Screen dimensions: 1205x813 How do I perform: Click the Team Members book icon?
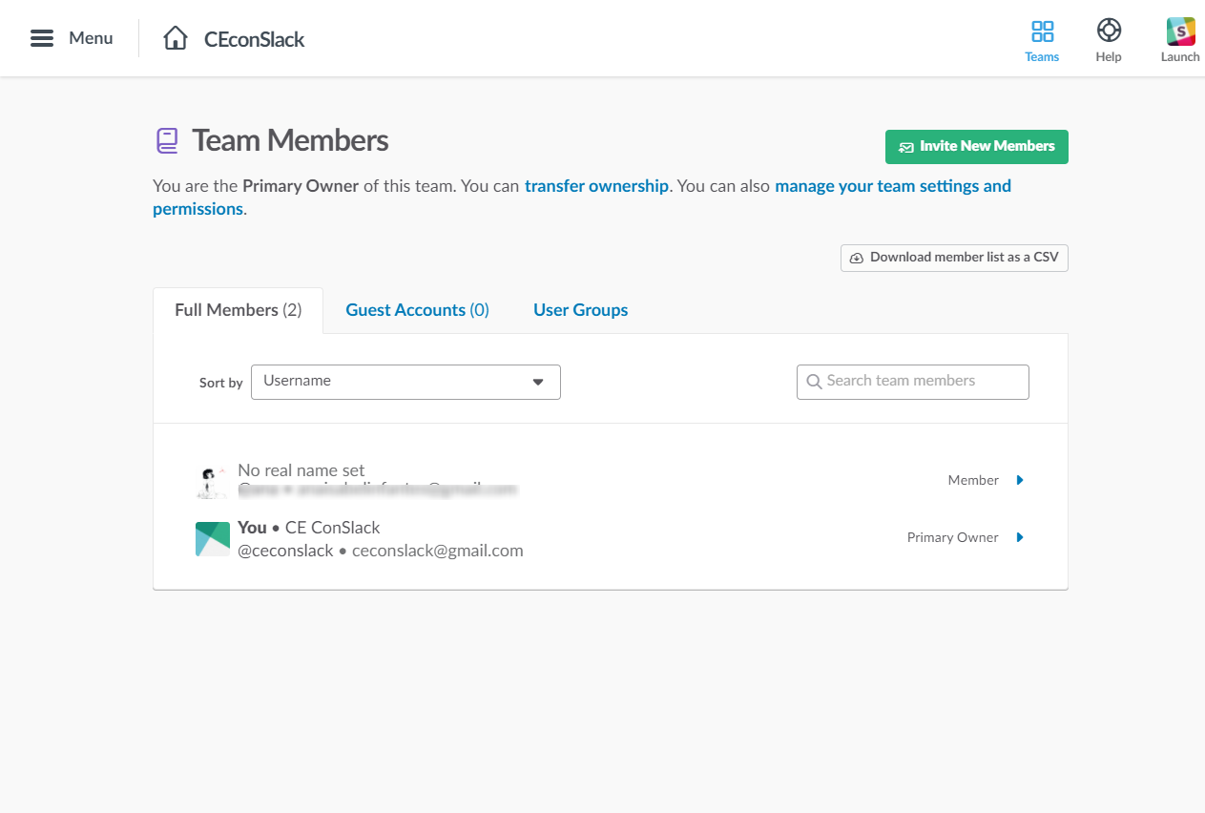coord(168,141)
